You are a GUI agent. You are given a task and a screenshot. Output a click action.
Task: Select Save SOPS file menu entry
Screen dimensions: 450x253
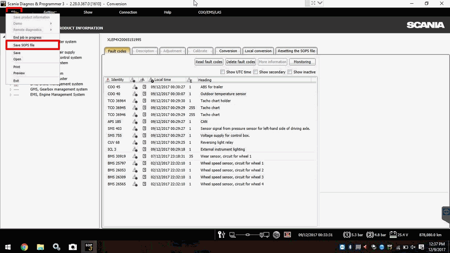[33, 45]
